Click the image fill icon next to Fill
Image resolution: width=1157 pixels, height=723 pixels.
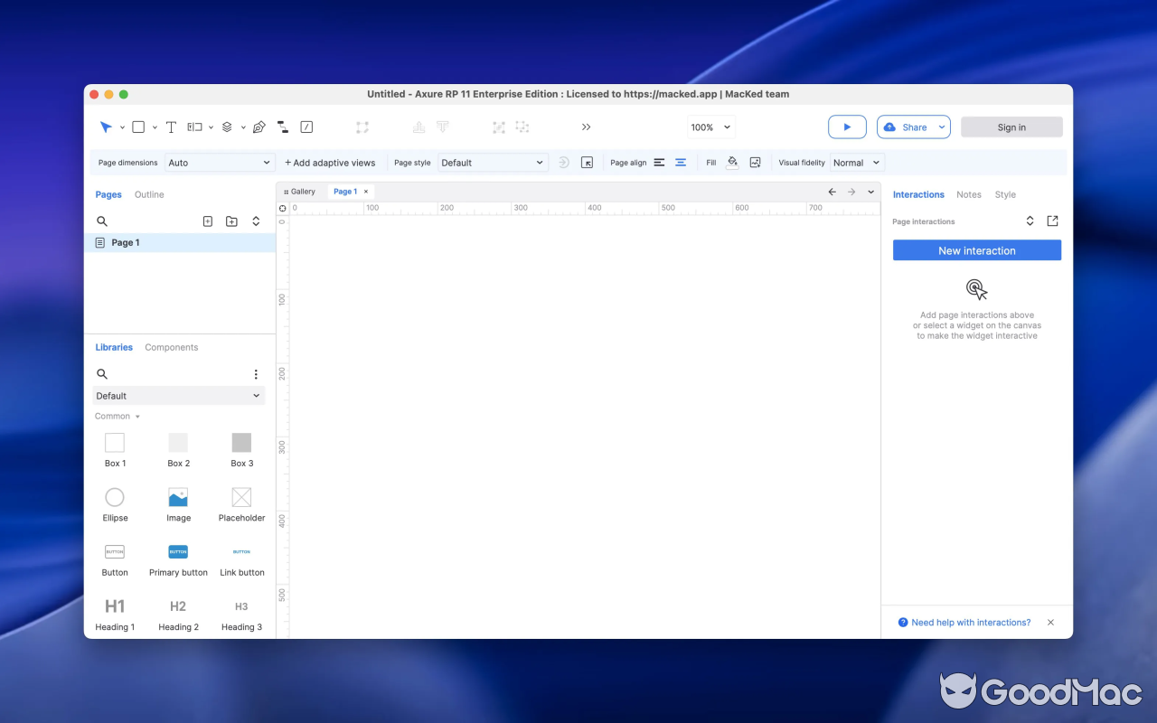[x=756, y=163]
